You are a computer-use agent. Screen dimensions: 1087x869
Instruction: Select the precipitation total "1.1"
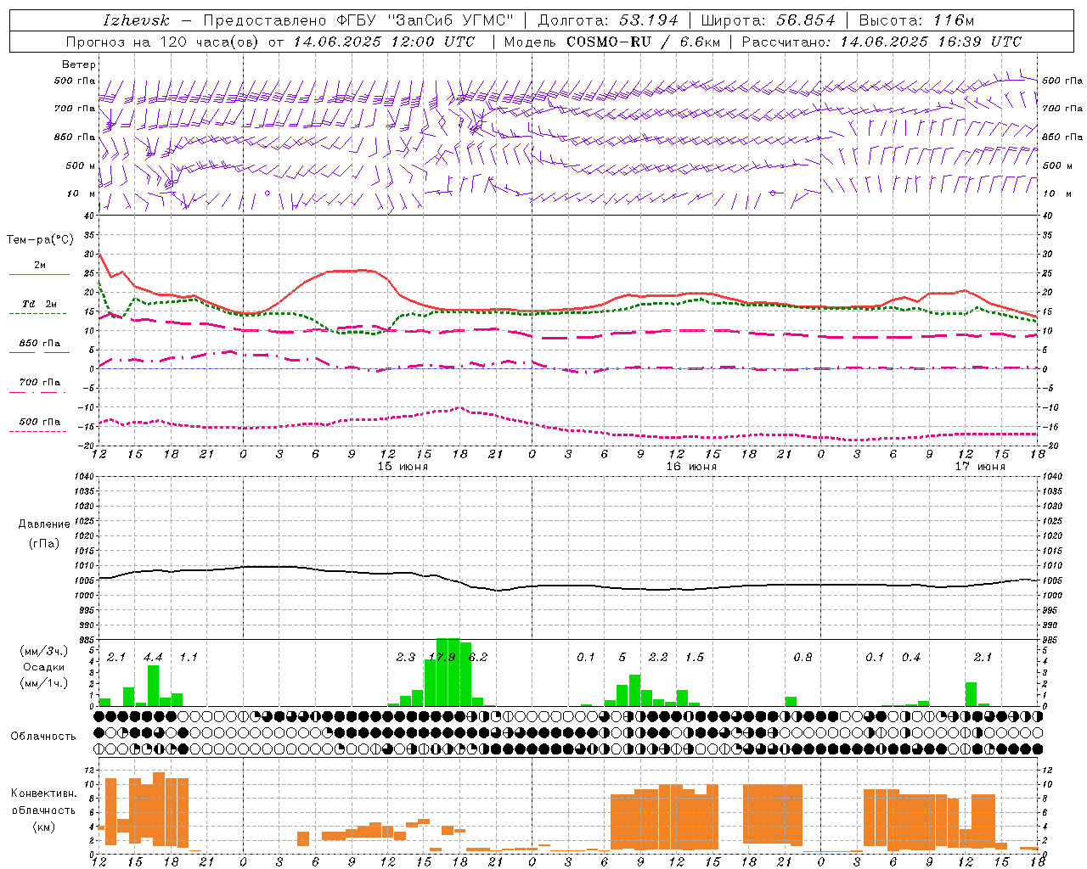(x=189, y=657)
